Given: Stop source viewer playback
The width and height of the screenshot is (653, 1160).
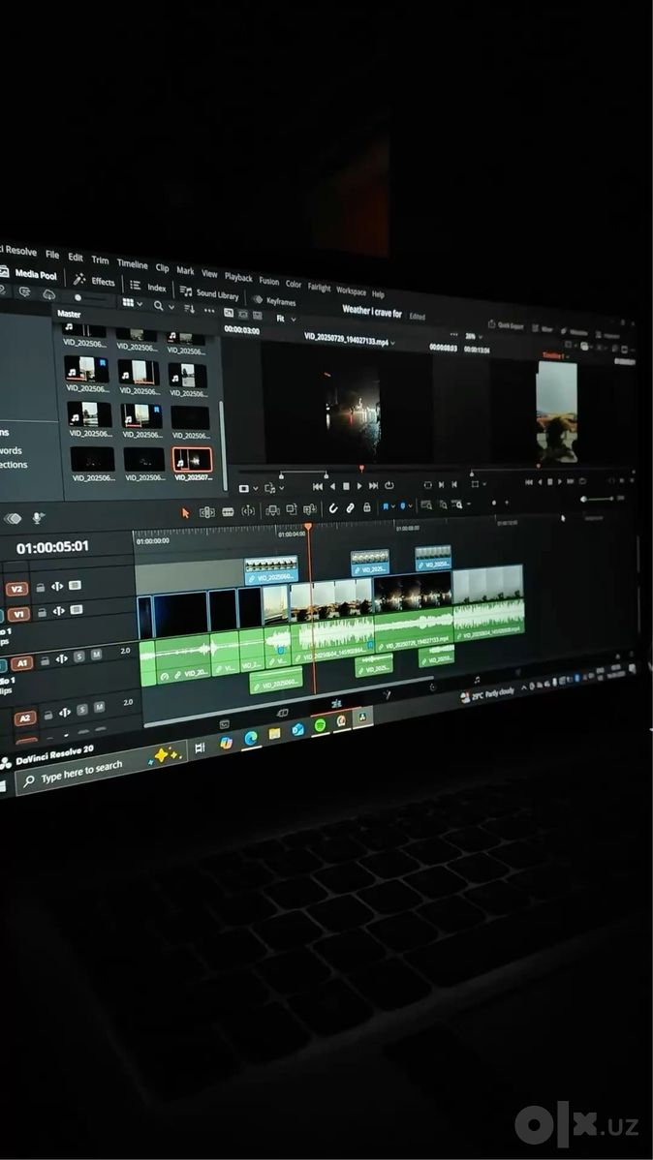Looking at the screenshot, I should pos(346,486).
